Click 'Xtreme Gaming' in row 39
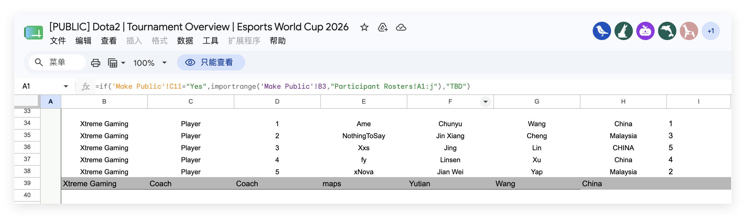The image size is (746, 218). pyautogui.click(x=104, y=184)
